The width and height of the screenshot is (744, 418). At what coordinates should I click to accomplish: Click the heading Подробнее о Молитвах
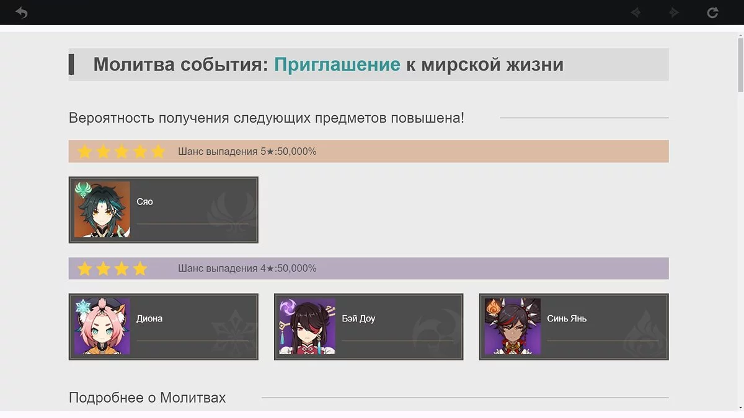coord(147,398)
